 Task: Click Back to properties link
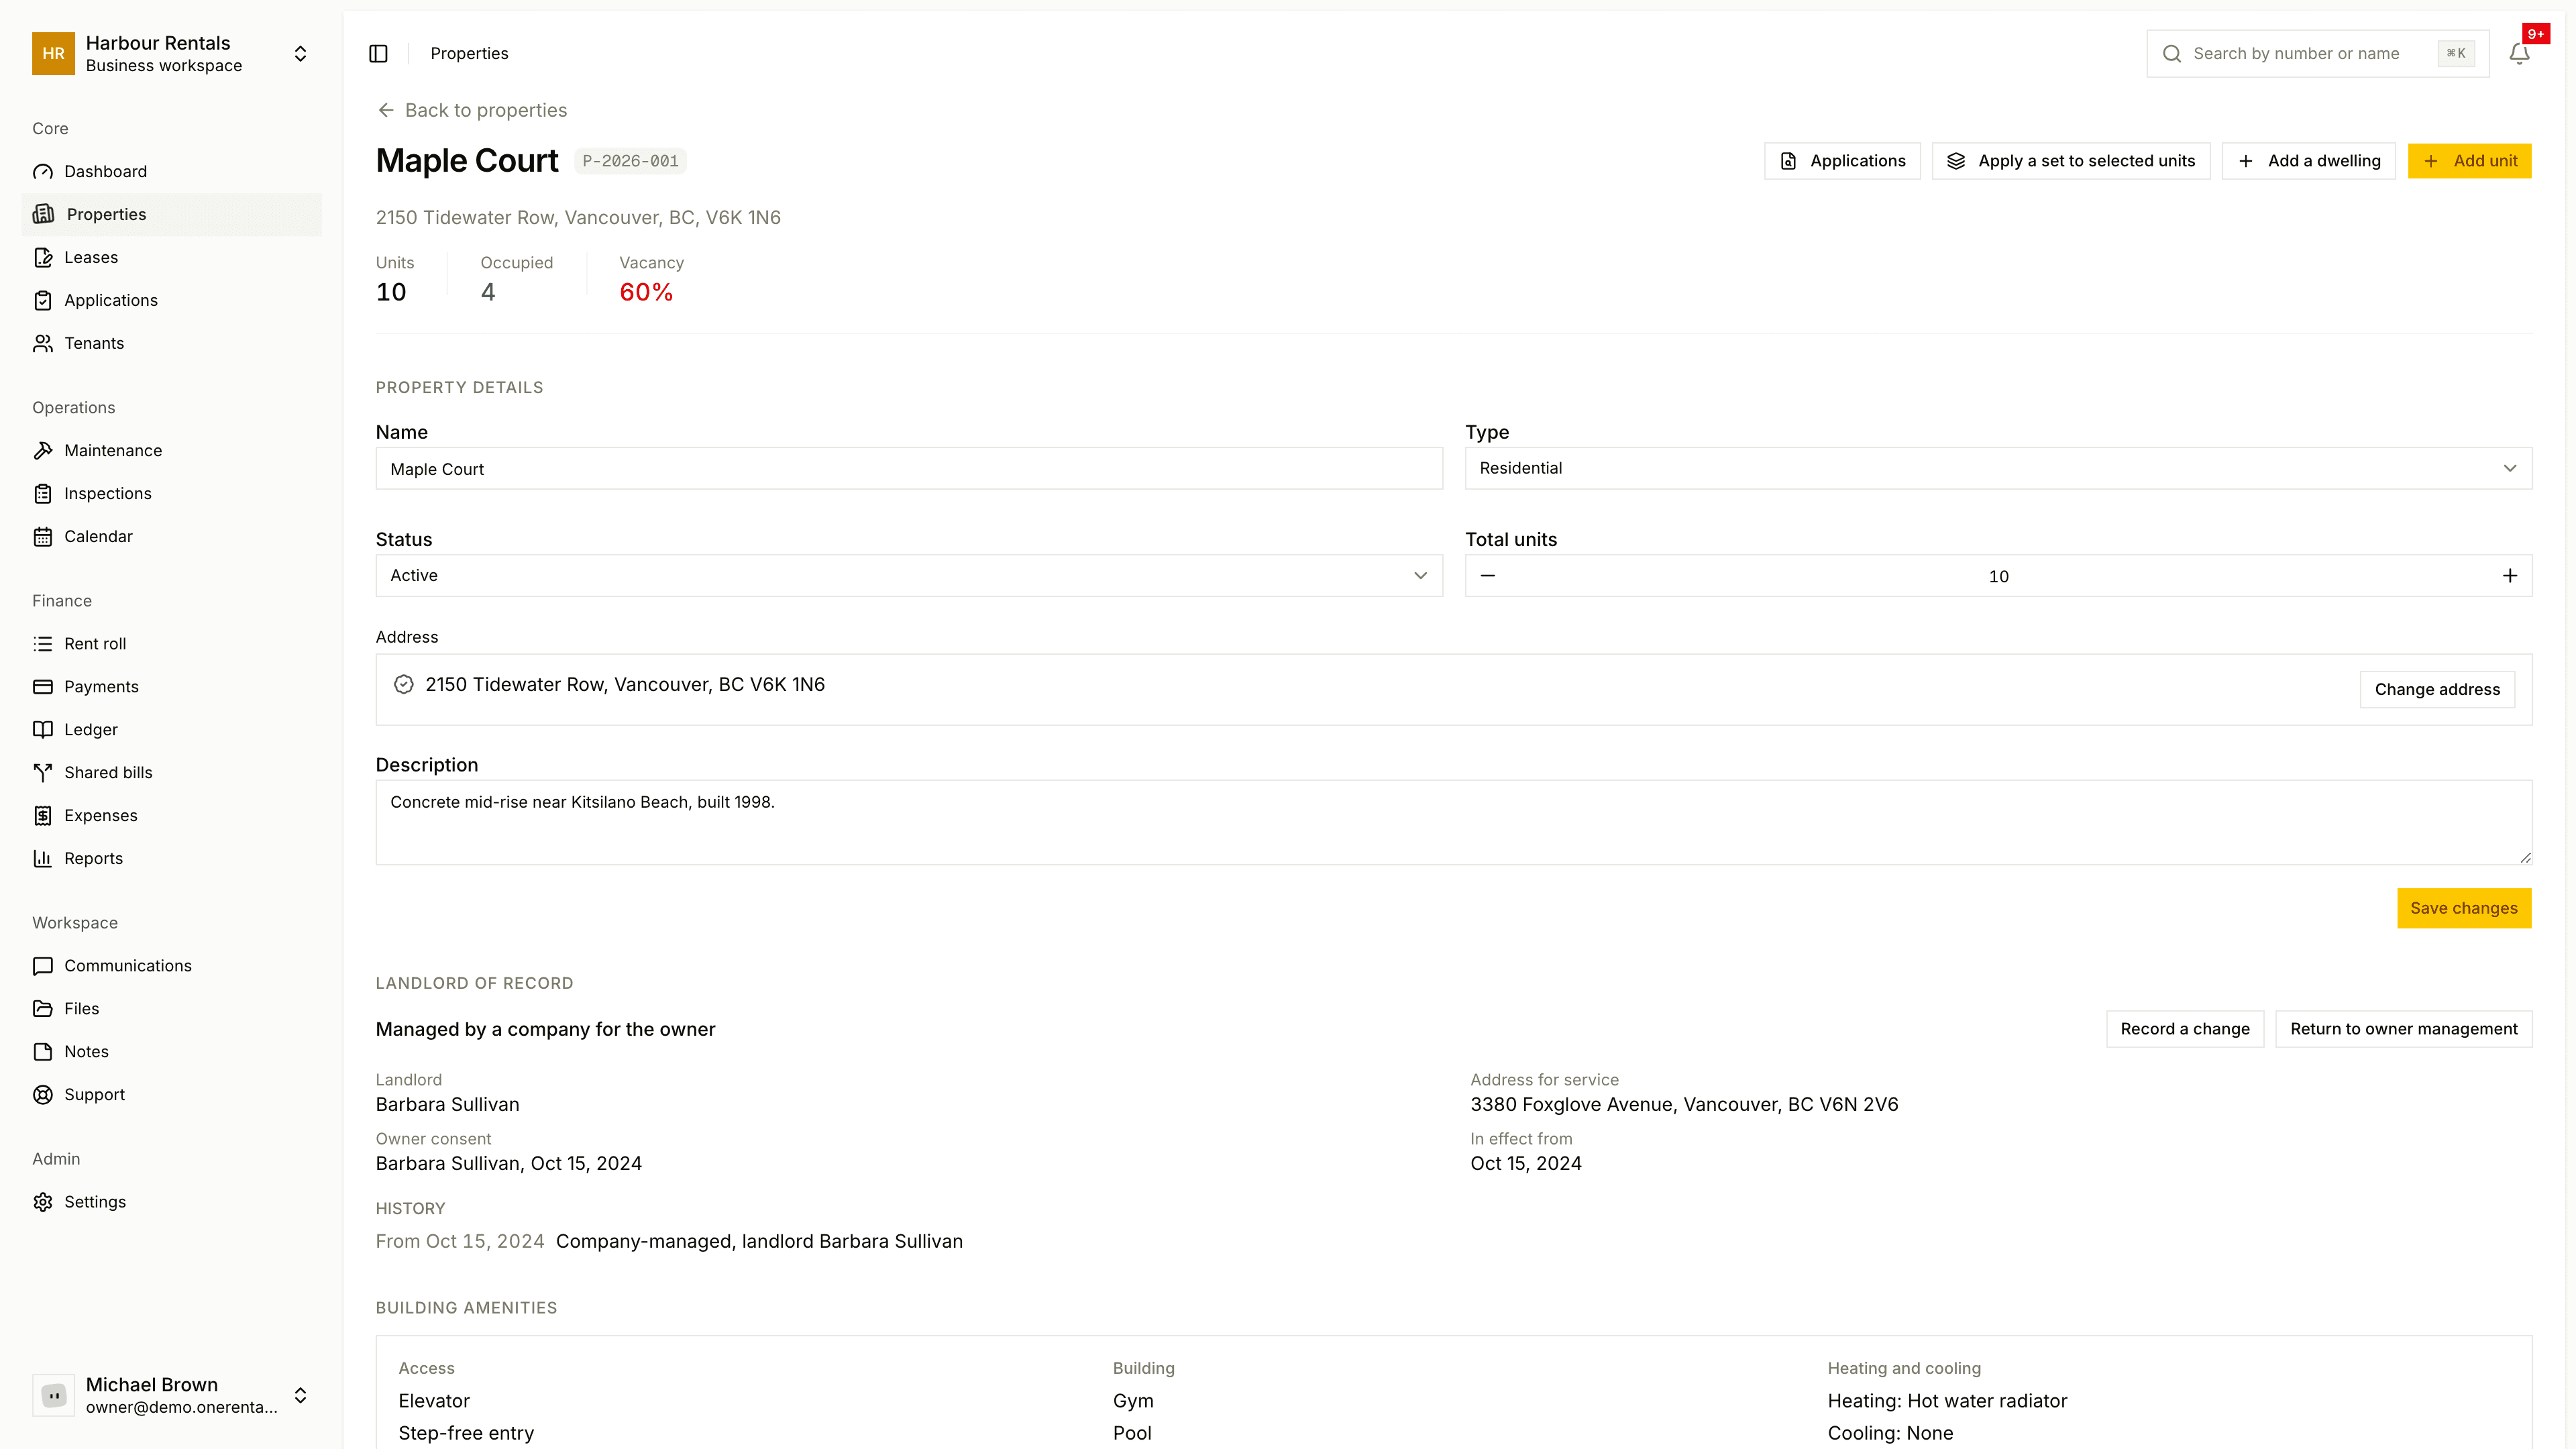tap(472, 110)
